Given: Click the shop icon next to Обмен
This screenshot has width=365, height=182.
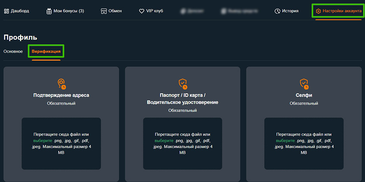Looking at the screenshot, I should pyautogui.click(x=103, y=11).
